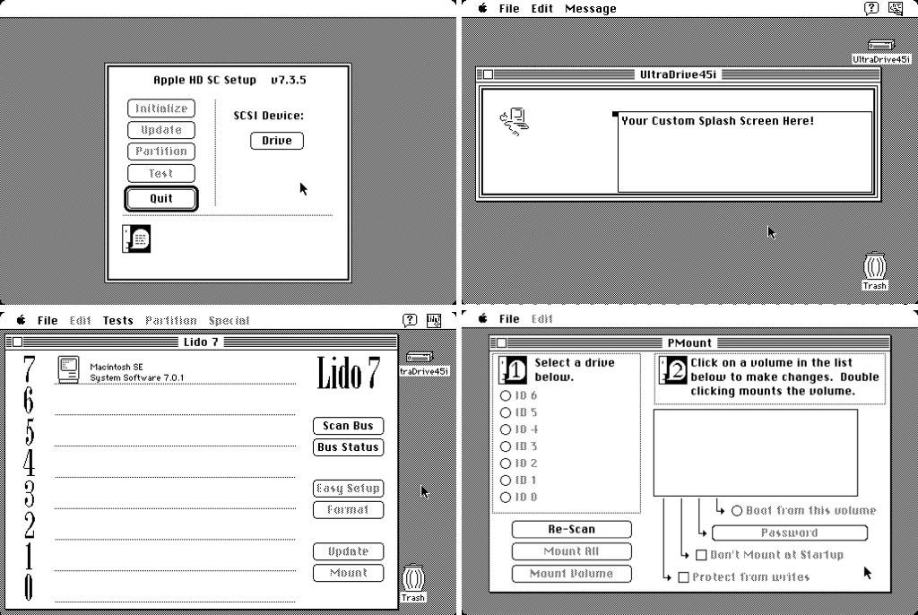Click the Password button in PMount

click(x=789, y=533)
